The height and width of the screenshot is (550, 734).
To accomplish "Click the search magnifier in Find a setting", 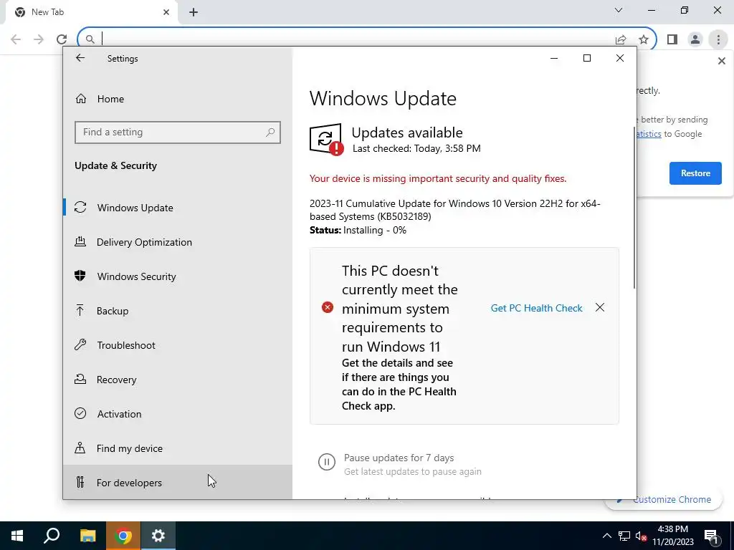I will (270, 132).
